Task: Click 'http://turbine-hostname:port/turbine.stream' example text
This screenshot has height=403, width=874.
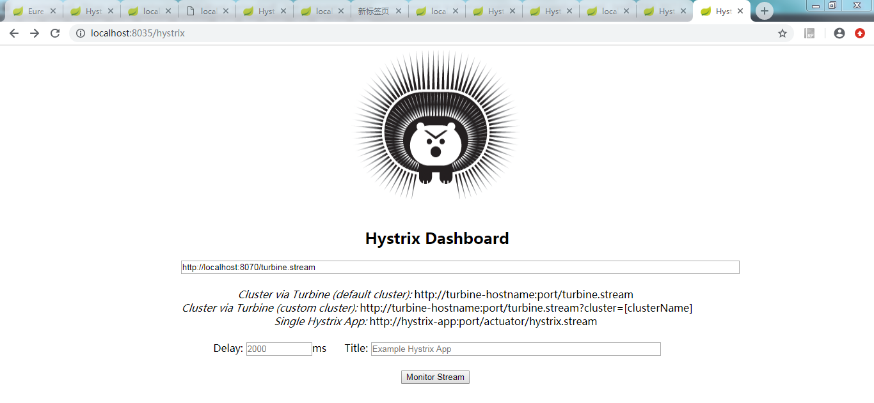Action: 524,295
